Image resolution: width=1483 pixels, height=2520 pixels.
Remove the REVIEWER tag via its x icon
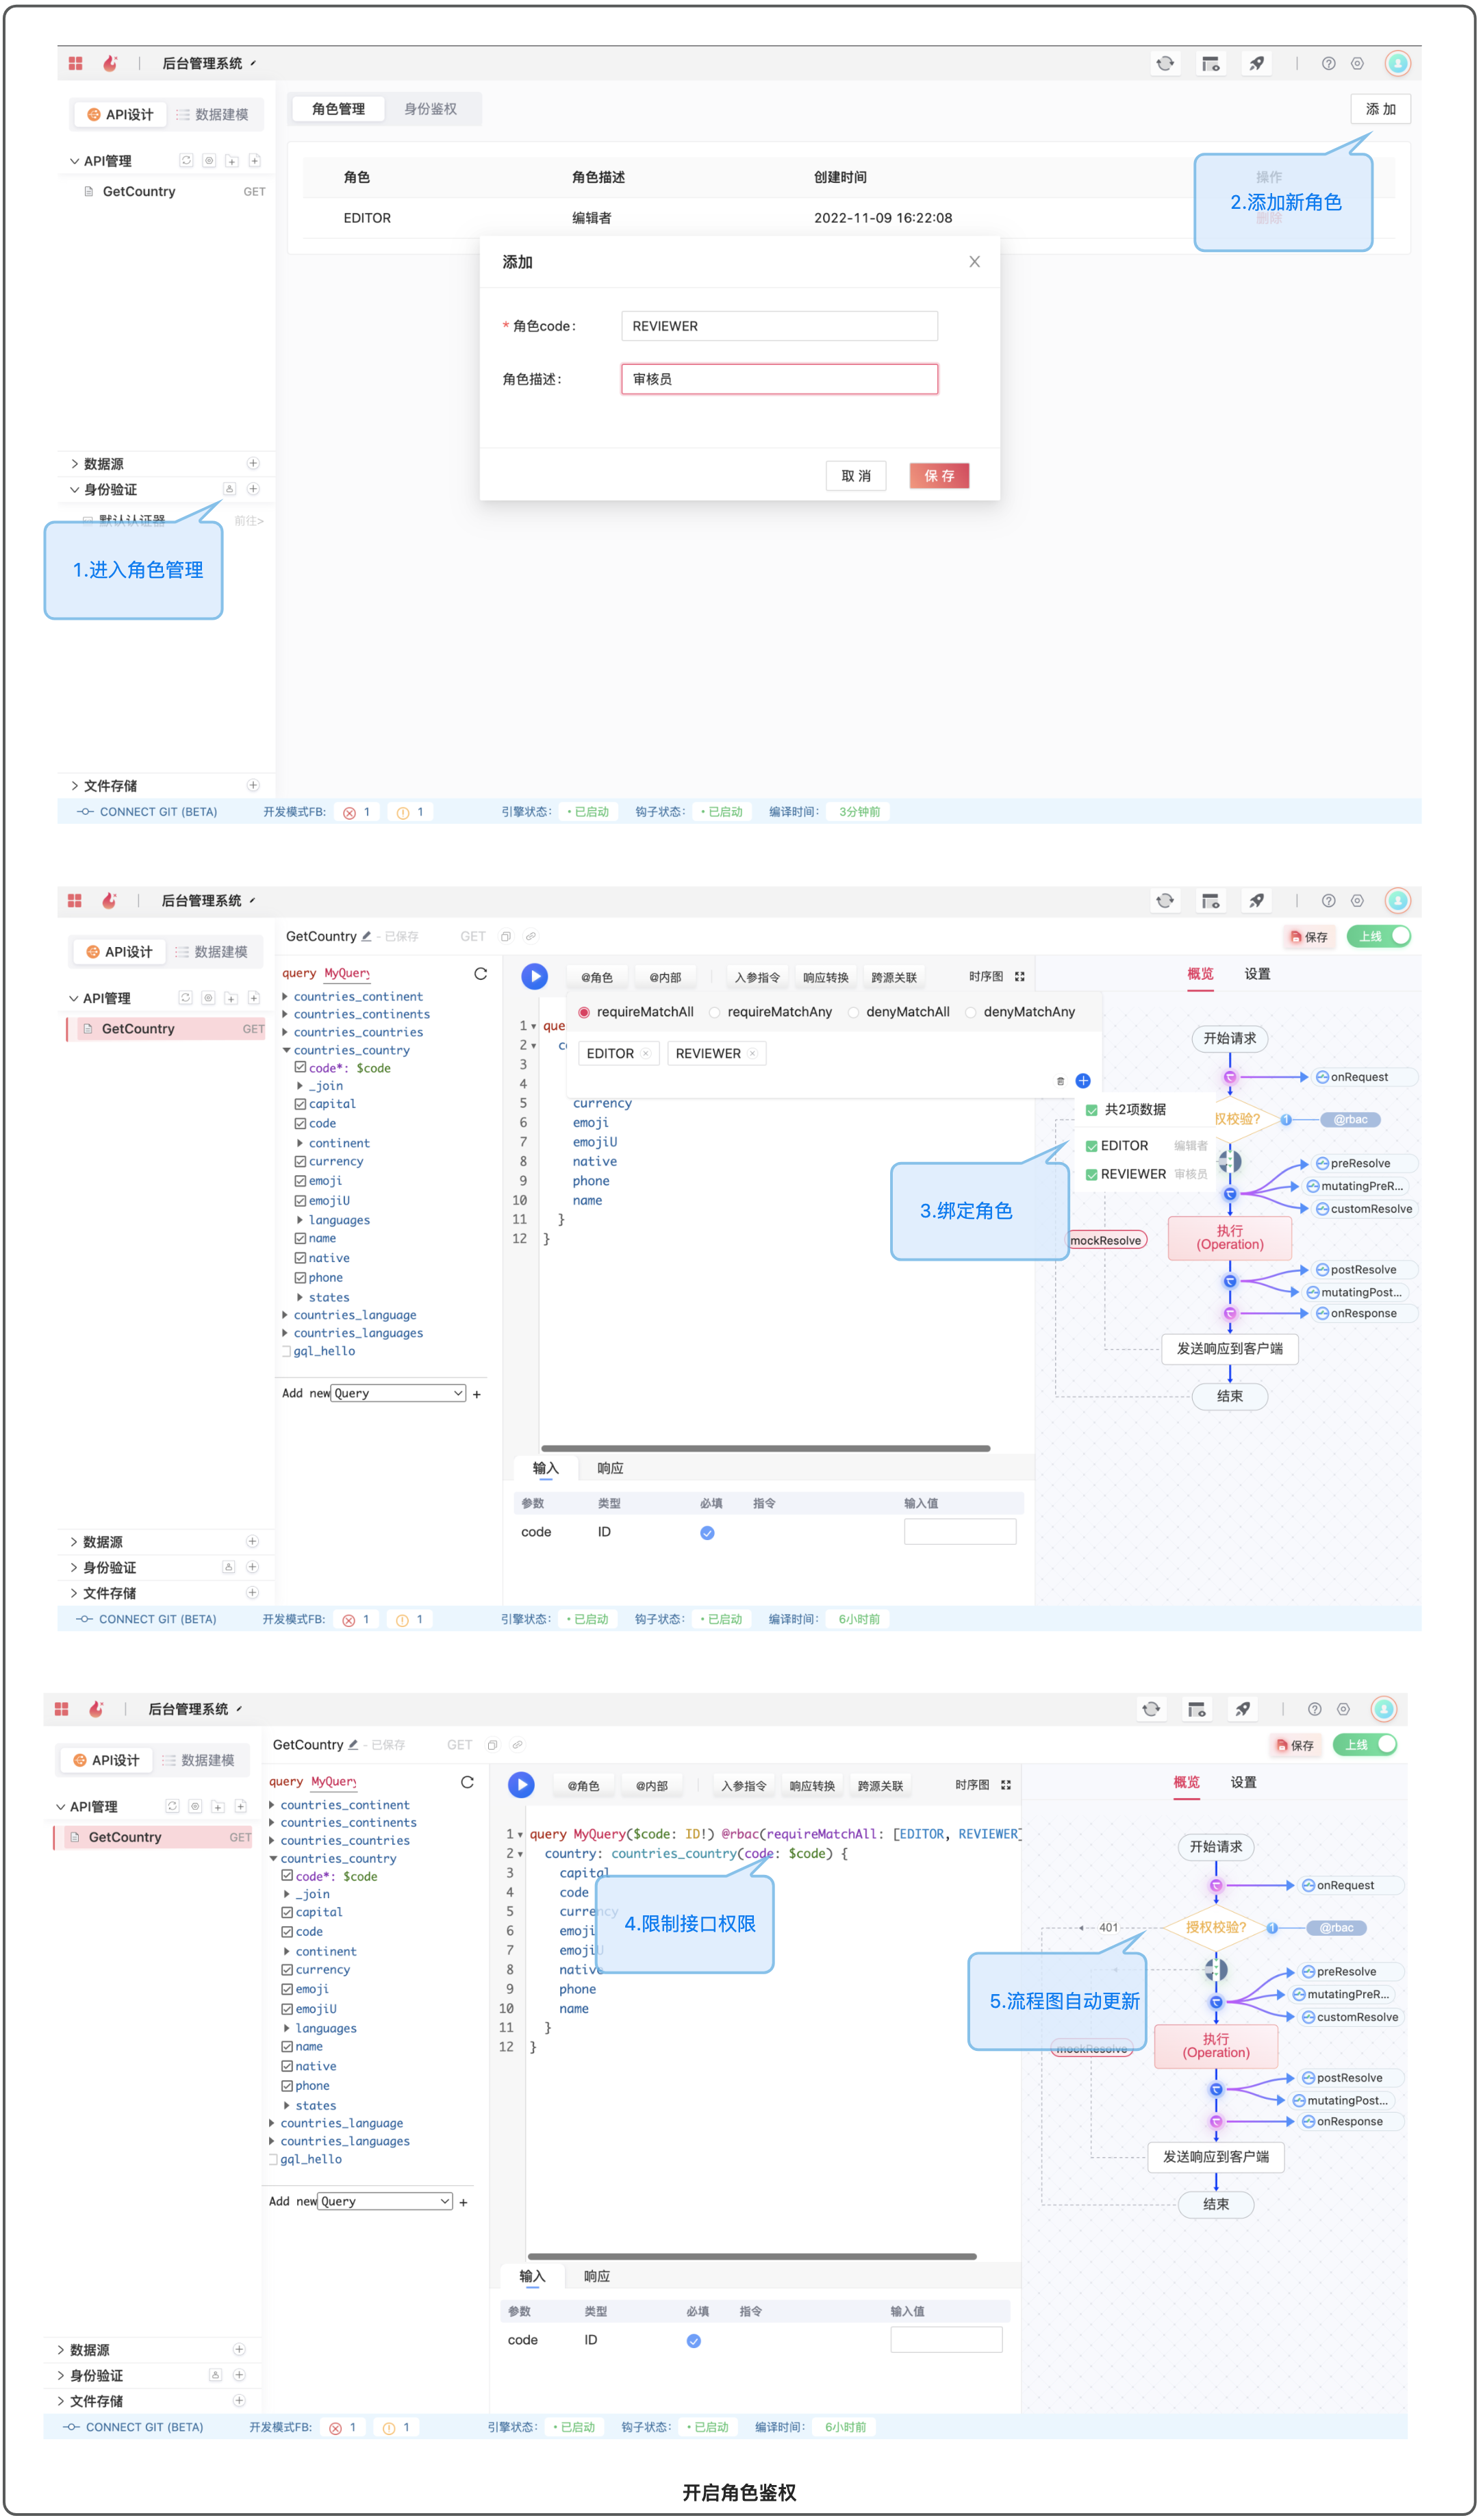click(753, 1053)
